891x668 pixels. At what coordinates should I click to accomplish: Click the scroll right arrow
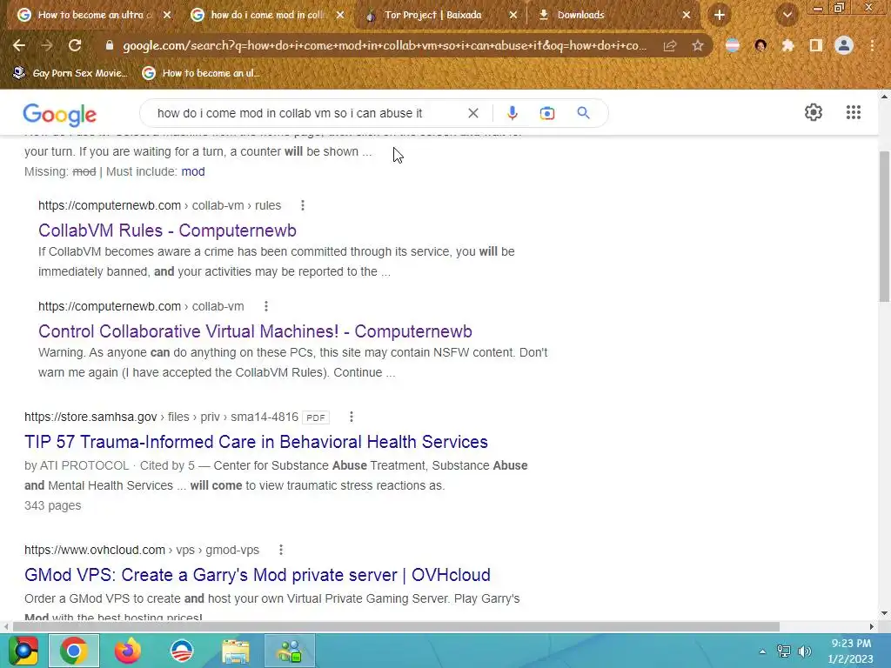click(871, 626)
